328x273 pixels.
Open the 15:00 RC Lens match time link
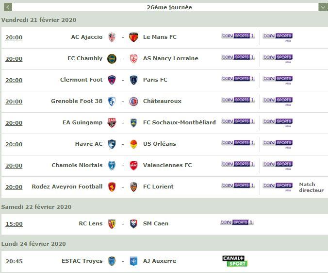(x=14, y=224)
